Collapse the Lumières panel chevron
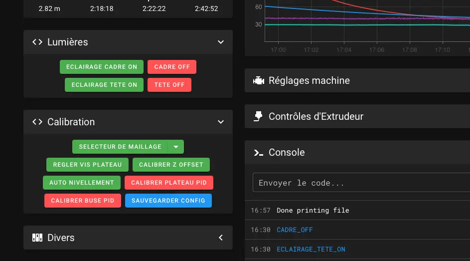This screenshot has width=470, height=261. [221, 42]
